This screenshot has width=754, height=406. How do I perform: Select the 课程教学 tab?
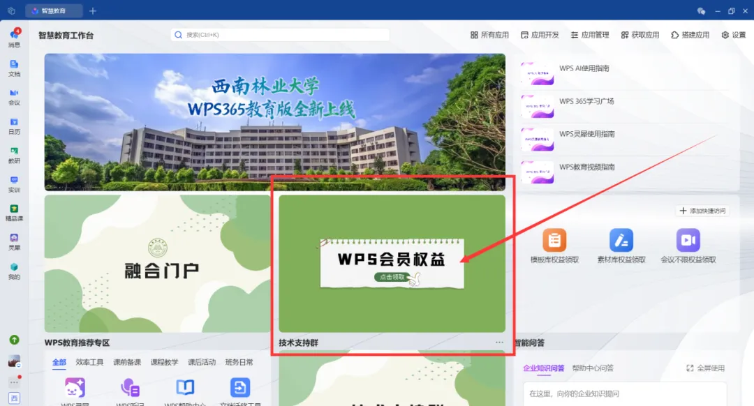click(165, 362)
